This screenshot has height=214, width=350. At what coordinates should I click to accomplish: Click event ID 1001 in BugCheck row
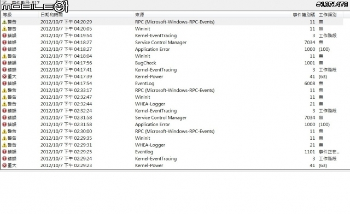tap(310, 63)
